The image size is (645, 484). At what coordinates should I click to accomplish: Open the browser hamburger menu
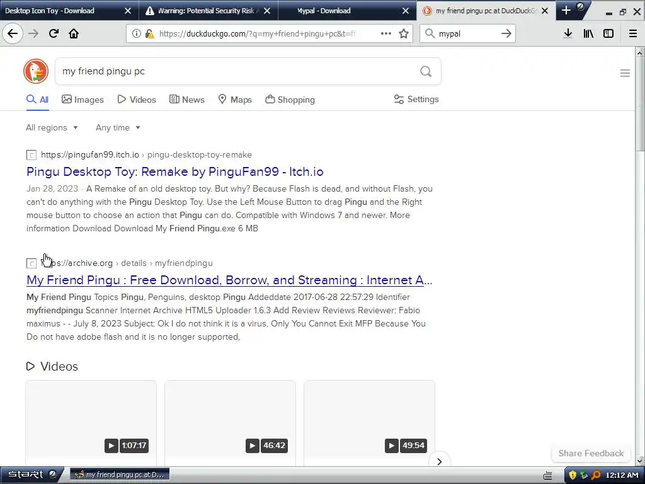click(633, 33)
